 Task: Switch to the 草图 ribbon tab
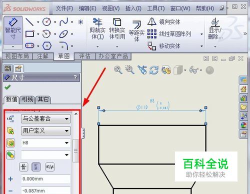(x=64, y=56)
